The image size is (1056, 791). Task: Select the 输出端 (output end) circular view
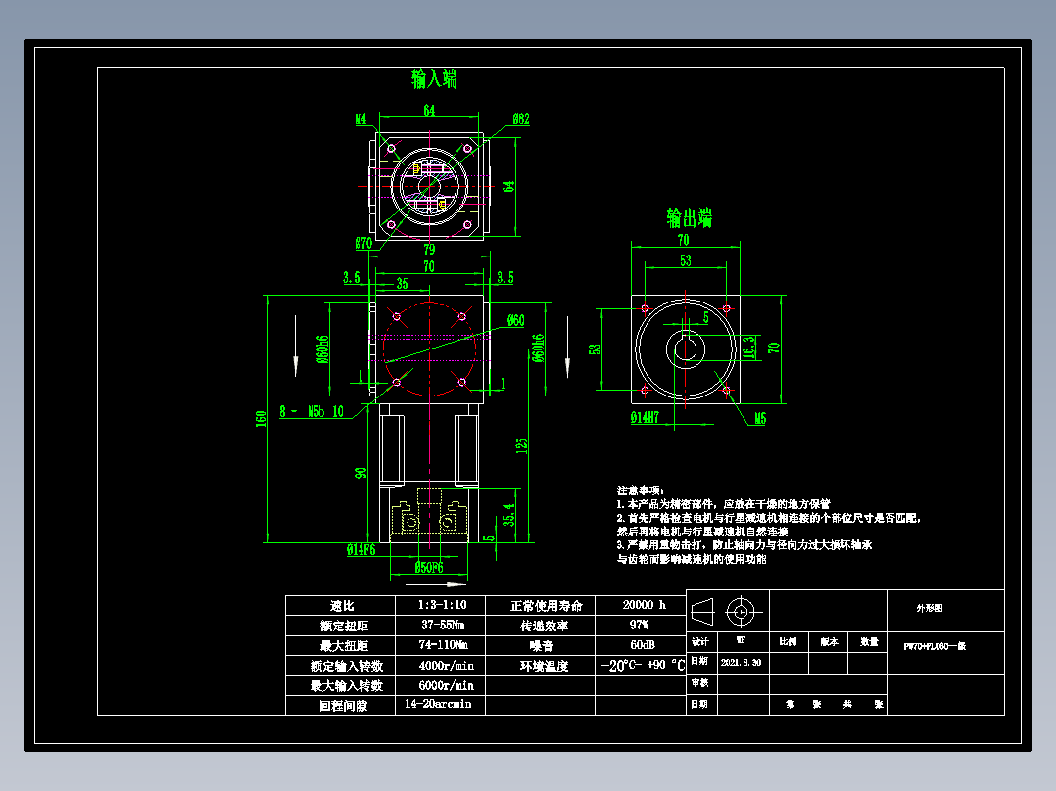[x=686, y=350]
